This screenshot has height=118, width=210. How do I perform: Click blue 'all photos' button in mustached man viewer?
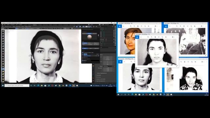tap(166, 26)
